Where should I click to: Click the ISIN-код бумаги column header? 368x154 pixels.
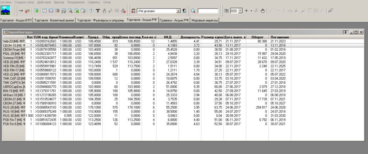tap(46, 37)
